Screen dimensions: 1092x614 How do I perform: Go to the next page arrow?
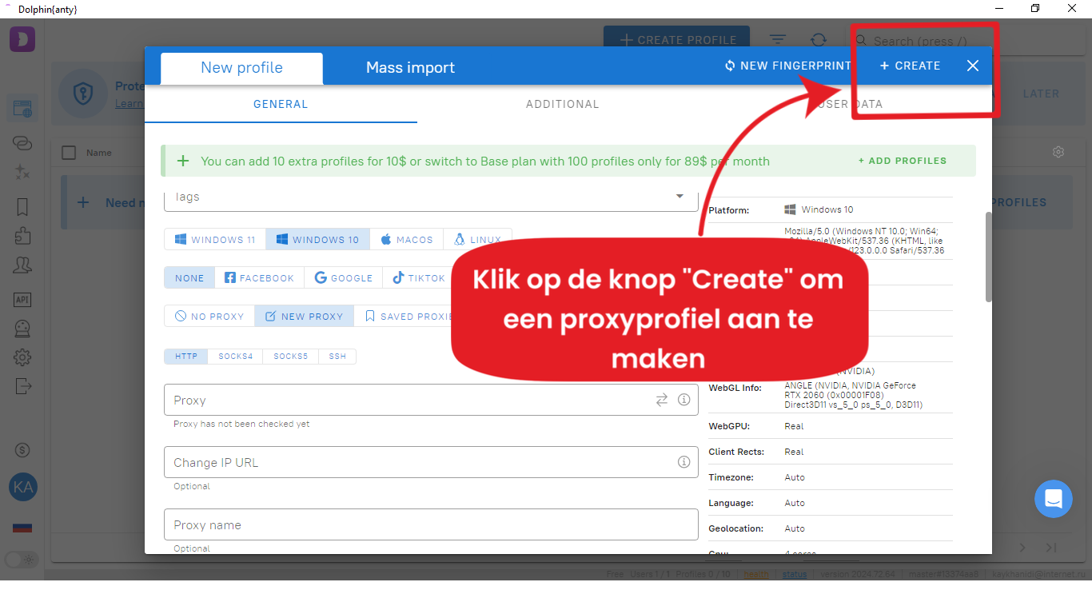click(x=1022, y=548)
